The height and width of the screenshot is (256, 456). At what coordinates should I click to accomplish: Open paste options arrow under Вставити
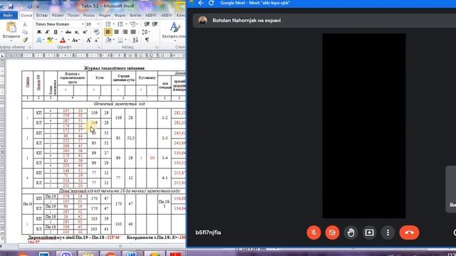[11, 41]
